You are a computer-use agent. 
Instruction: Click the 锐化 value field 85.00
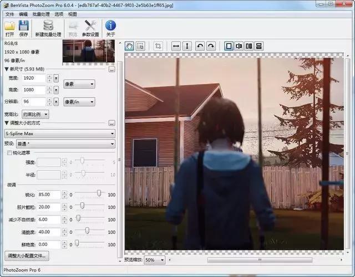(49, 194)
